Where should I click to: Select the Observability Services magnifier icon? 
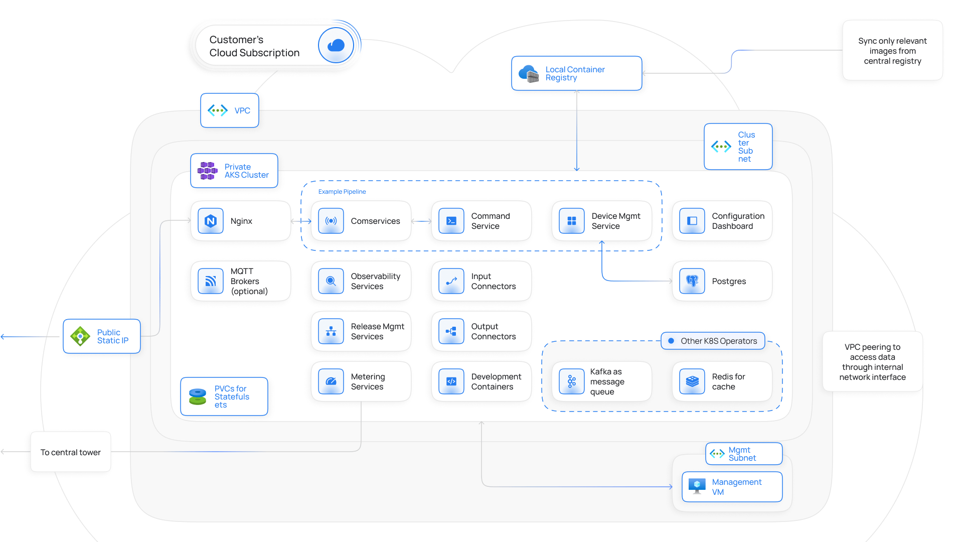pos(331,281)
